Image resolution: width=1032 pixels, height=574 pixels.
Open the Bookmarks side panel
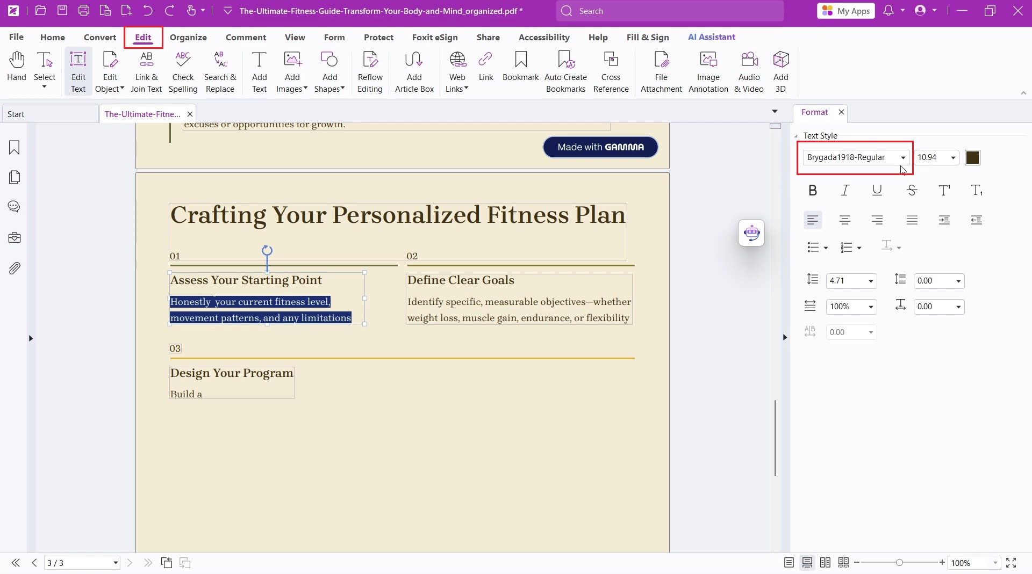point(15,148)
